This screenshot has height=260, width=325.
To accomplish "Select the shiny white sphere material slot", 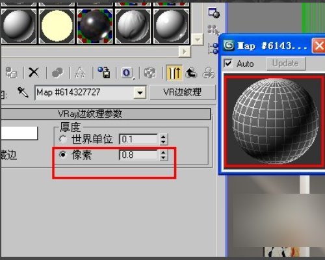I will [171, 25].
